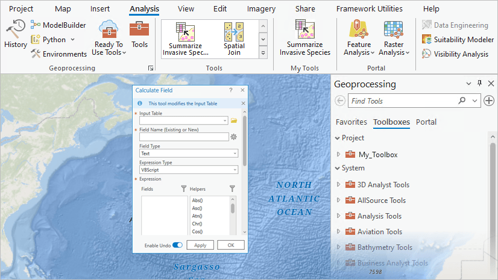Open the geoprocessing History

16,33
